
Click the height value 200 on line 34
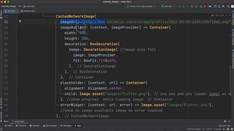84,39
